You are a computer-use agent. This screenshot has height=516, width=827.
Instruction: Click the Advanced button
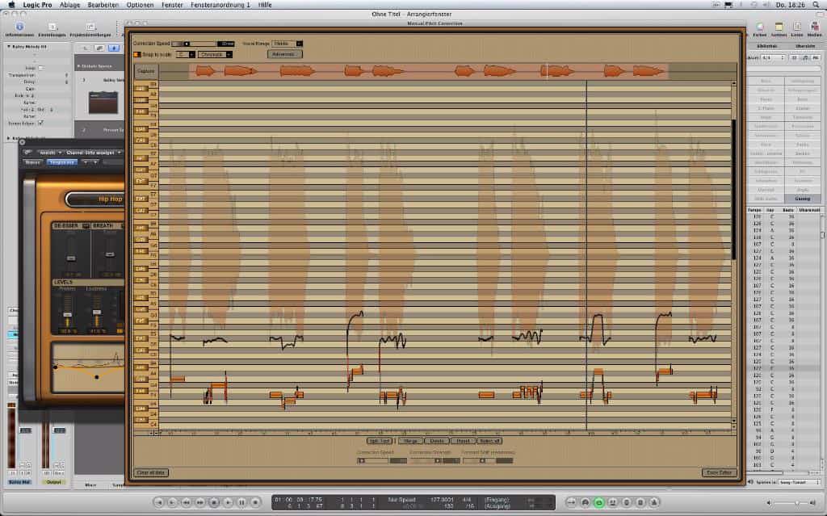285,54
